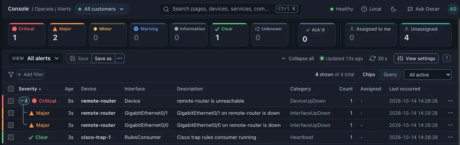460x145 pixels.
Task: Click the Heartbeat category cell
Action: pyautogui.click(x=301, y=137)
